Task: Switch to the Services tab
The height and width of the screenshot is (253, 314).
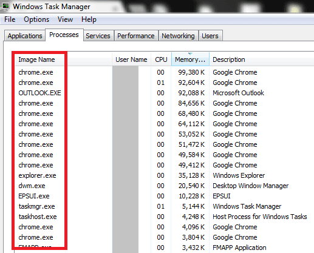Action: pyautogui.click(x=98, y=36)
